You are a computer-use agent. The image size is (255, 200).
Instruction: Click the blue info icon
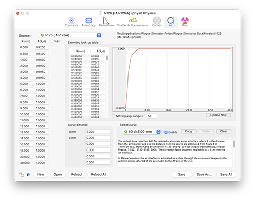tap(28, 175)
